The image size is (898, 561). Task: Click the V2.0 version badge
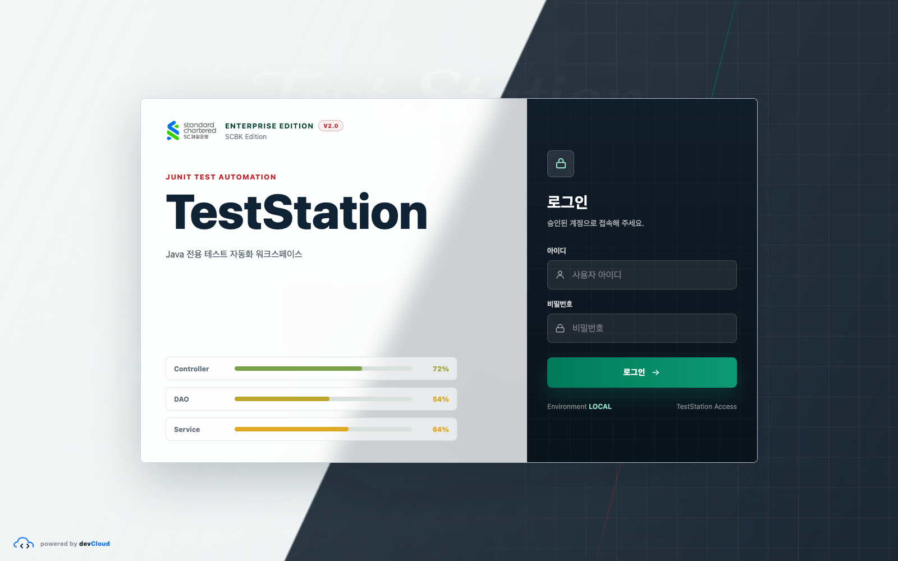[331, 126]
